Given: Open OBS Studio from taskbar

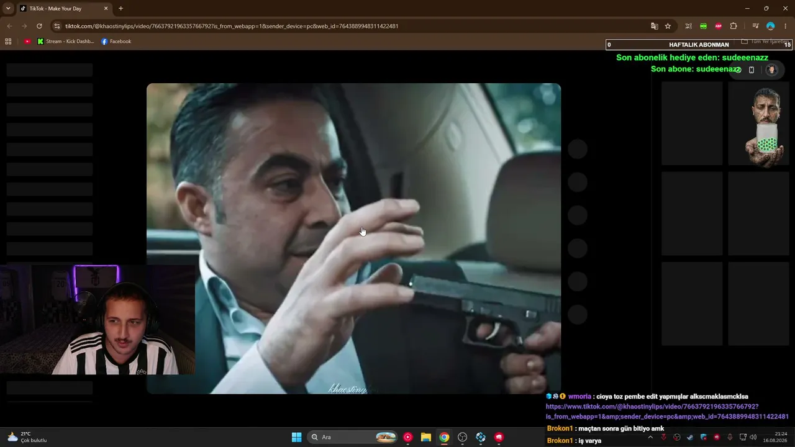Looking at the screenshot, I should pyautogui.click(x=463, y=437).
